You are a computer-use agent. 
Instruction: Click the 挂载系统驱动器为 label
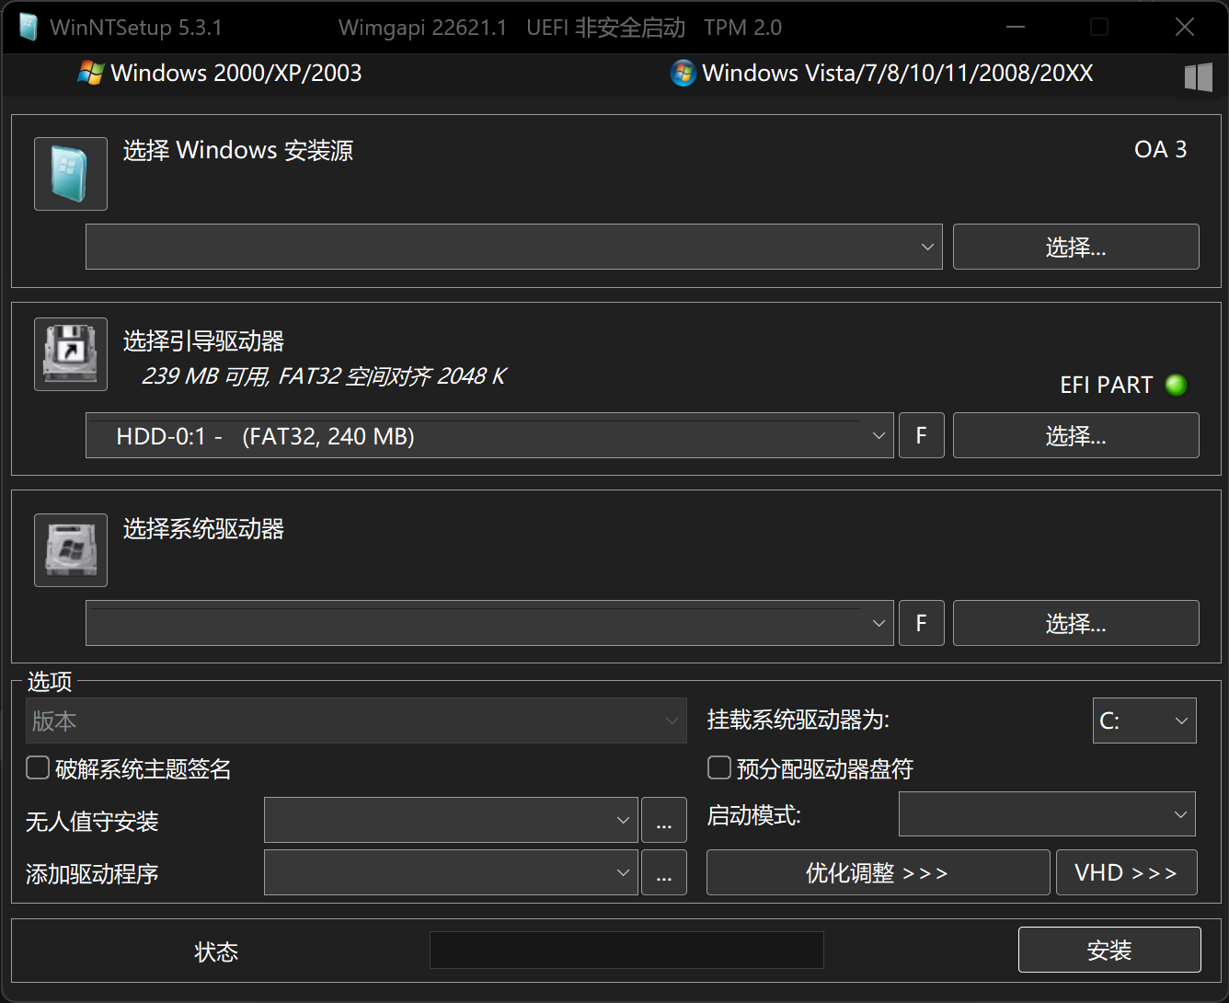click(x=798, y=720)
